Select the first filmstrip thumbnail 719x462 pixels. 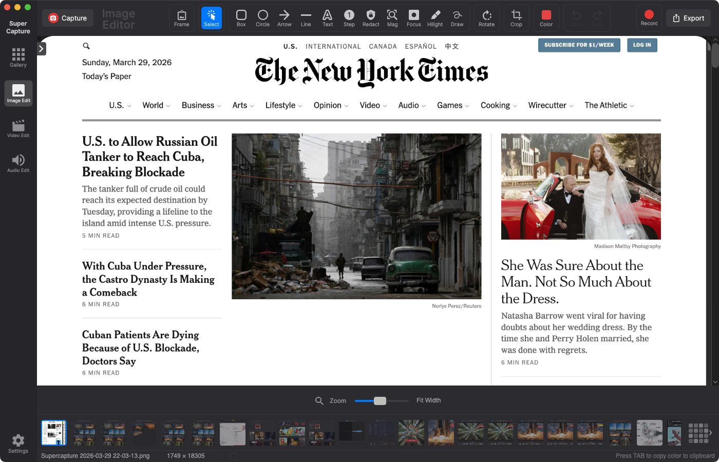pyautogui.click(x=53, y=433)
